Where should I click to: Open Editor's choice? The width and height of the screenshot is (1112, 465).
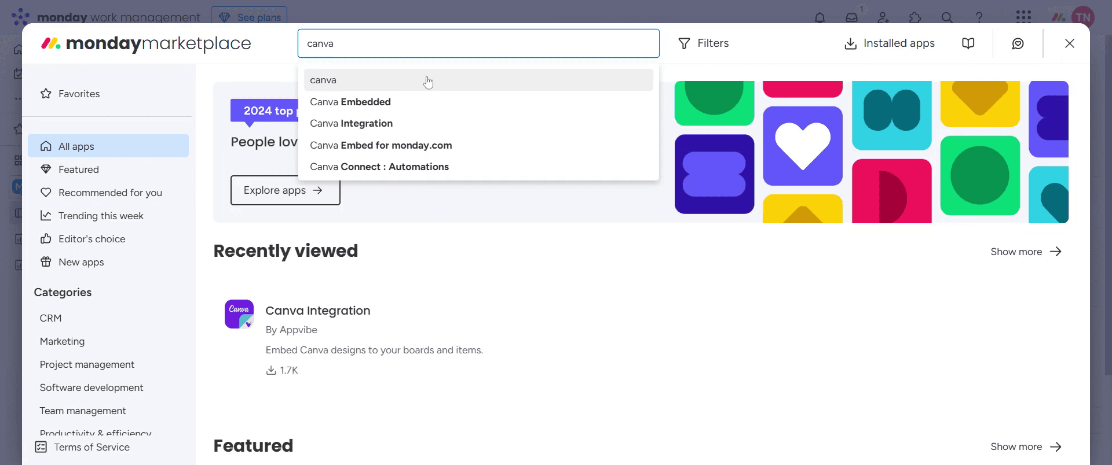pos(108,239)
